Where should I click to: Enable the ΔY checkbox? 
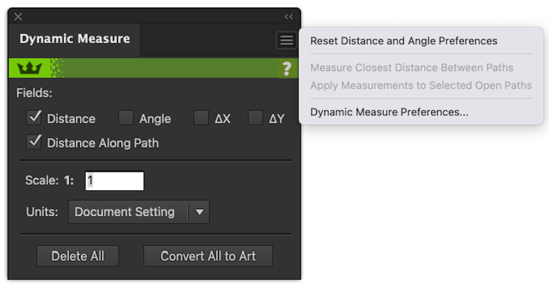coord(255,118)
